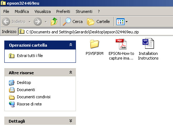The height and width of the screenshot is (132, 173).
Task: Click the Indietro back arrow icon
Action: [6, 22]
